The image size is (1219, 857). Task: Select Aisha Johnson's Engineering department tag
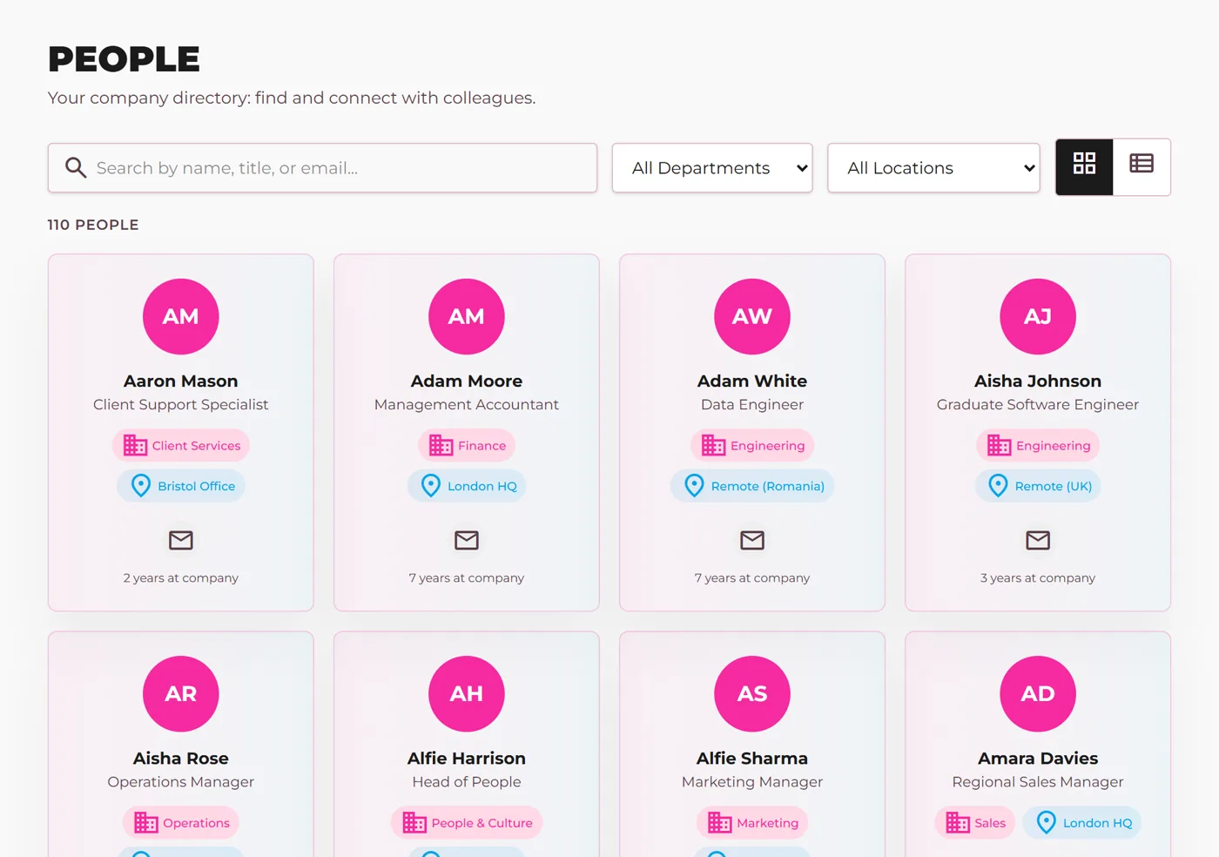(x=1038, y=446)
